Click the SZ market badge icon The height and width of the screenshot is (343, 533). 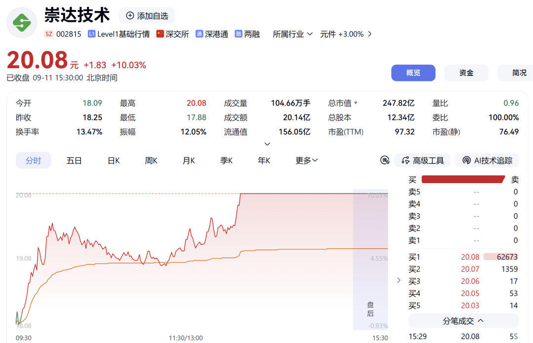49,34
